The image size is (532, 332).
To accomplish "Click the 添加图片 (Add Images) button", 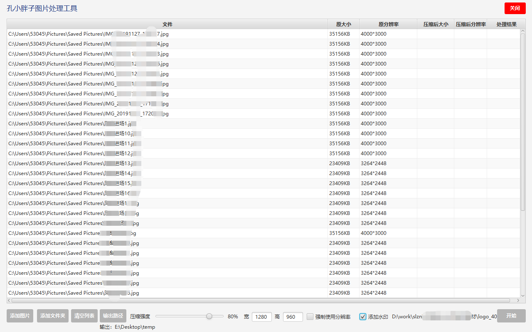I will click(20, 315).
